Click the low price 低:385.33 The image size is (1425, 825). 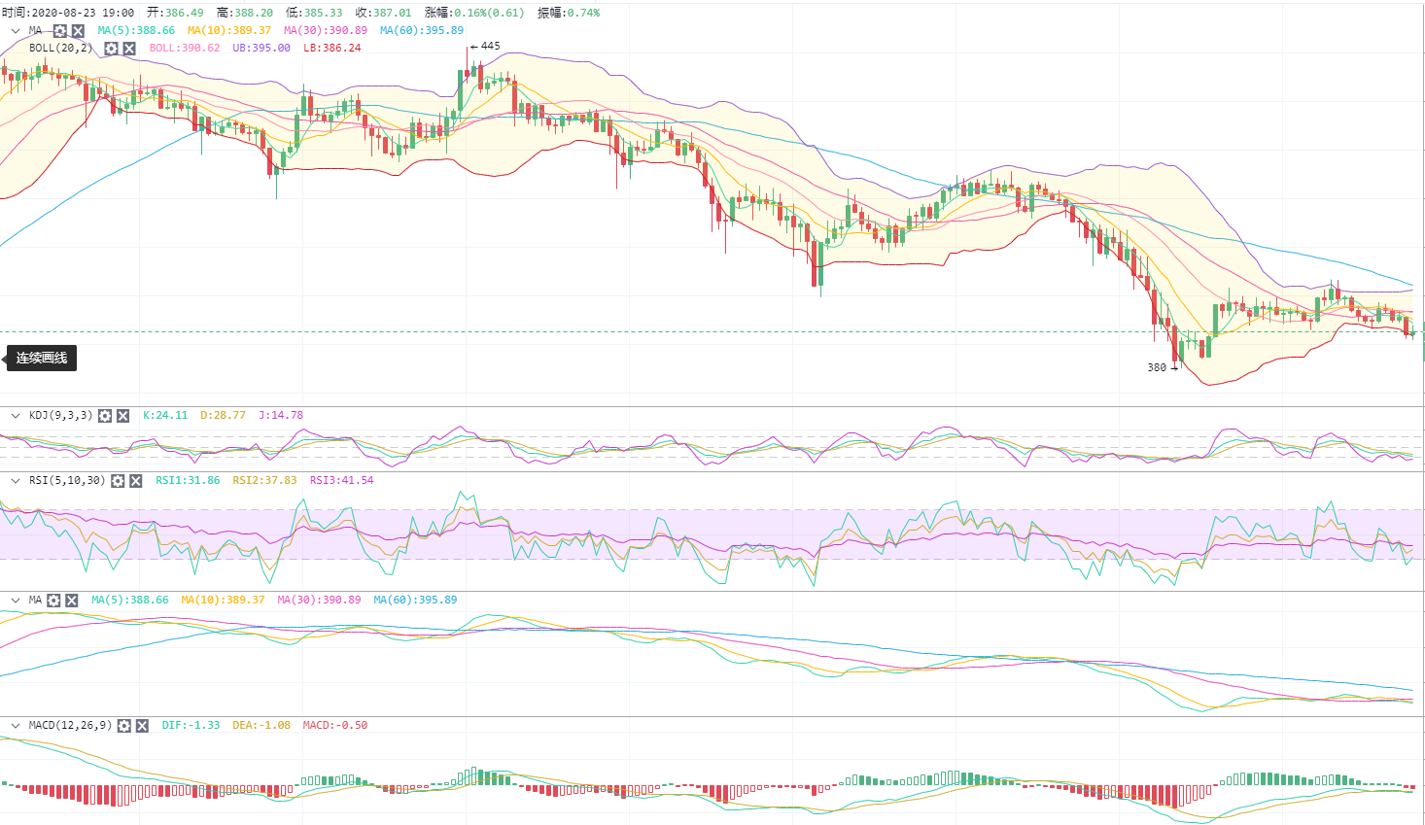(x=314, y=13)
